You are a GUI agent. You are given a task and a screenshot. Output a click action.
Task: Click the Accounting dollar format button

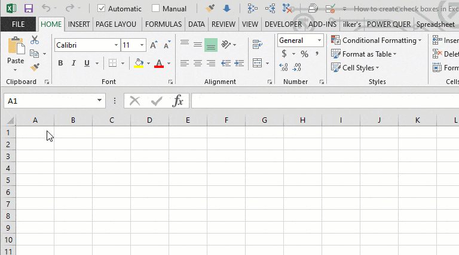pyautogui.click(x=284, y=54)
